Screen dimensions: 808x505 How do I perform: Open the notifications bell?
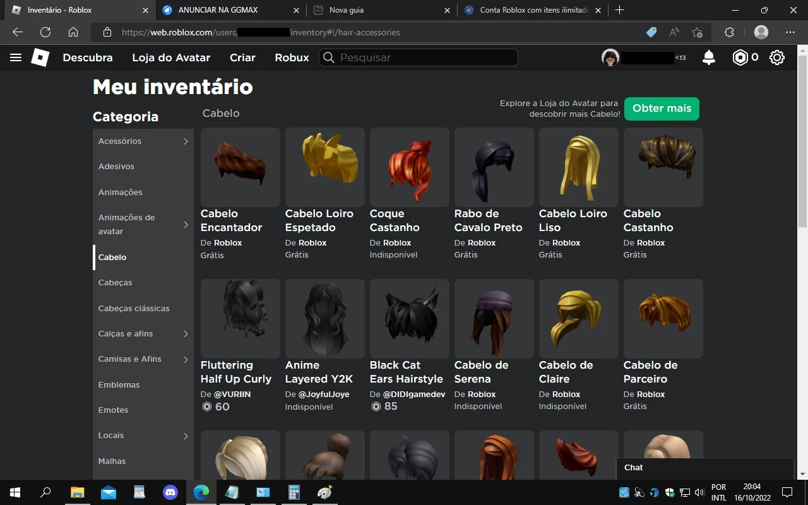tap(709, 57)
